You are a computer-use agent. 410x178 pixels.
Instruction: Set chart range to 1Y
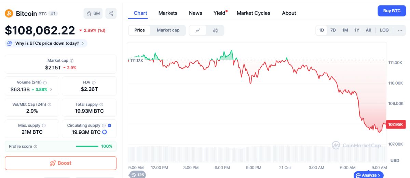tap(357, 30)
